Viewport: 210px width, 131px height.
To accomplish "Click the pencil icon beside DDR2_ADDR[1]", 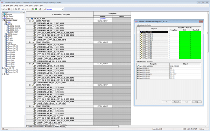I will coord(33,42).
